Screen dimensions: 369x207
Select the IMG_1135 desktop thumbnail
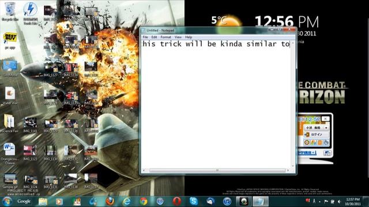(70, 98)
